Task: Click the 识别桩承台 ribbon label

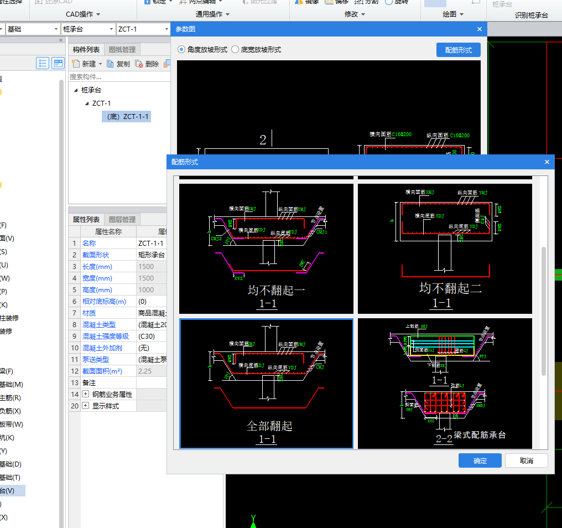Action: pyautogui.click(x=532, y=15)
